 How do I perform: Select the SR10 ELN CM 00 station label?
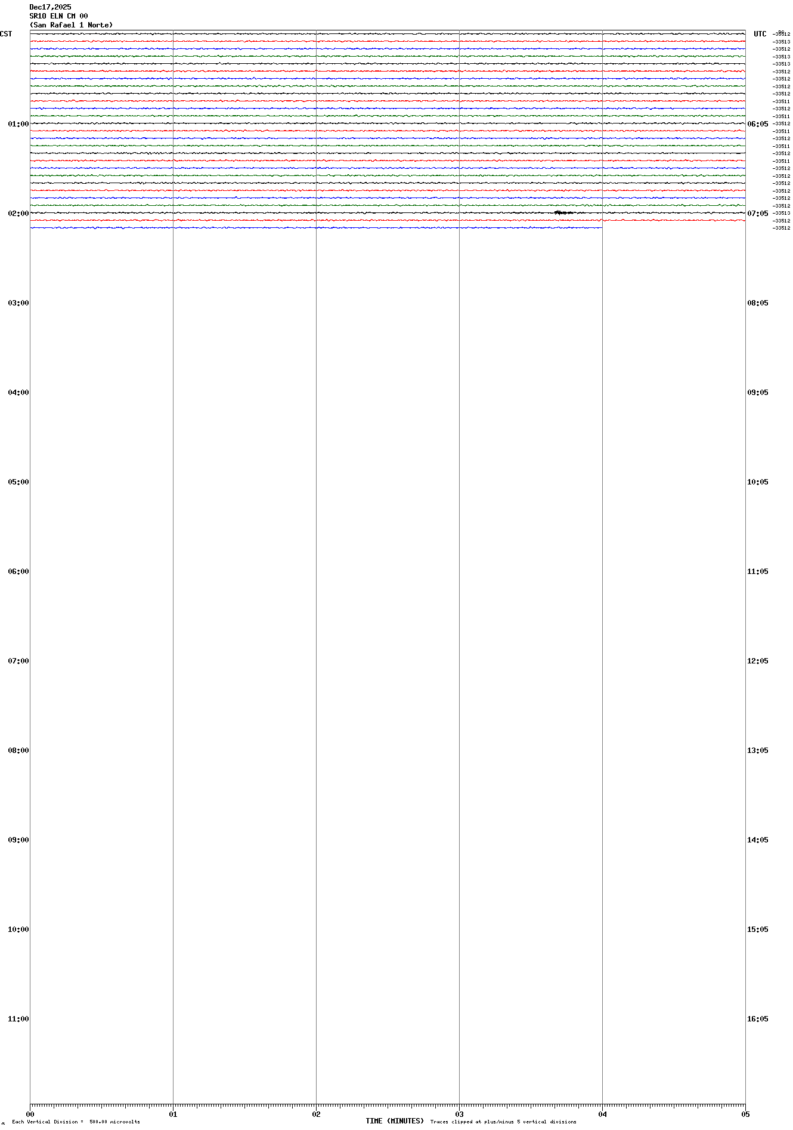coord(58,16)
